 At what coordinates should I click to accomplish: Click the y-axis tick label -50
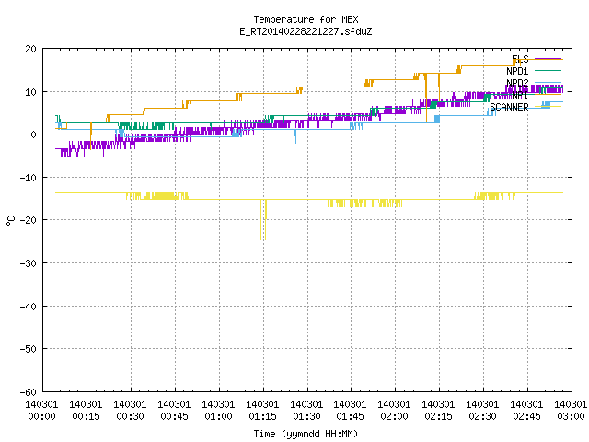pyautogui.click(x=29, y=349)
